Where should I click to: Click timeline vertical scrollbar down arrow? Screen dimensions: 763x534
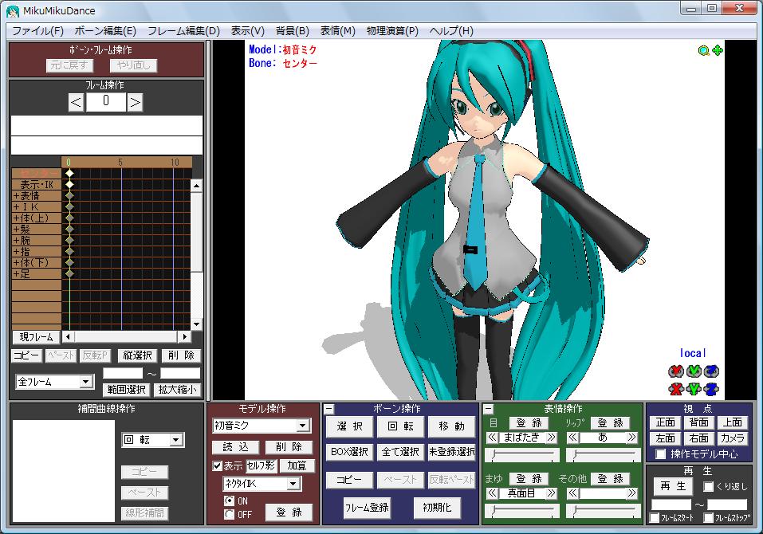(196, 324)
